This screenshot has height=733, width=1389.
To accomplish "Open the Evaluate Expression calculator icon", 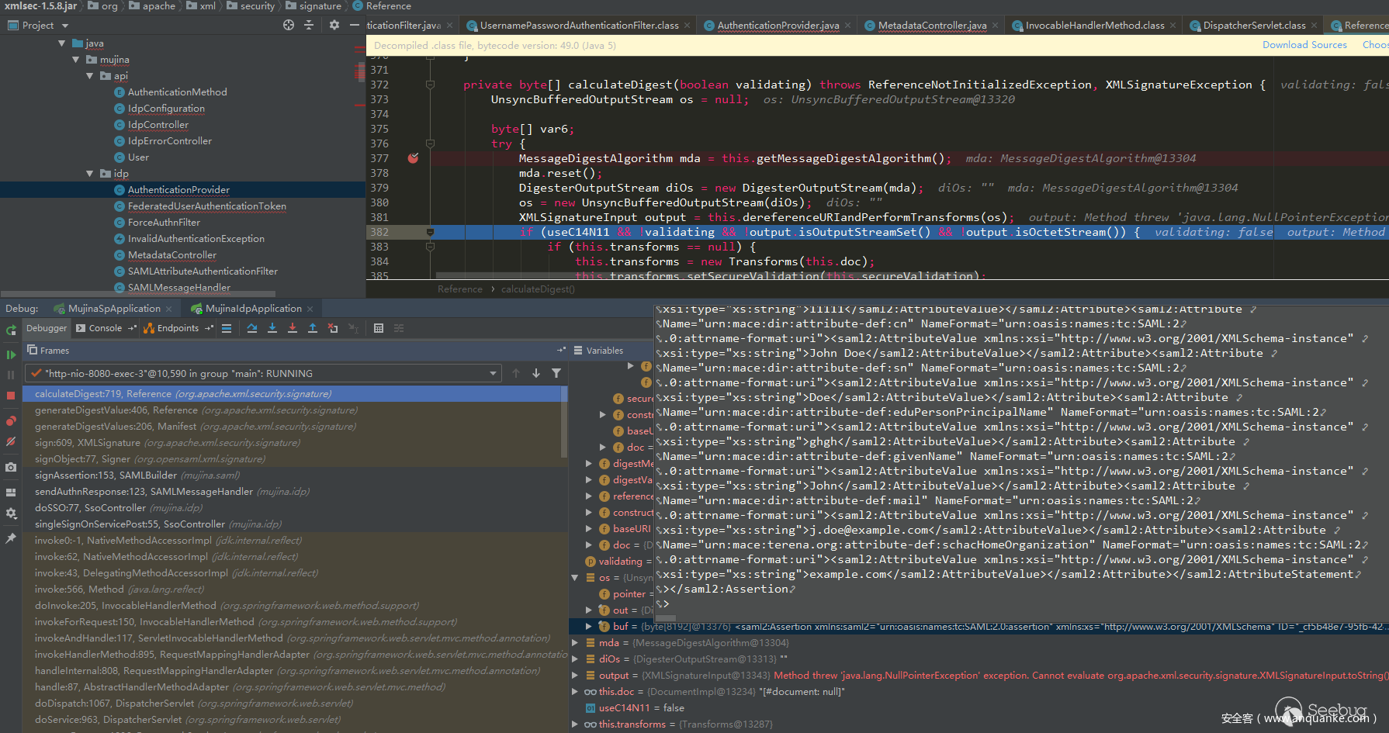I will click(x=379, y=328).
